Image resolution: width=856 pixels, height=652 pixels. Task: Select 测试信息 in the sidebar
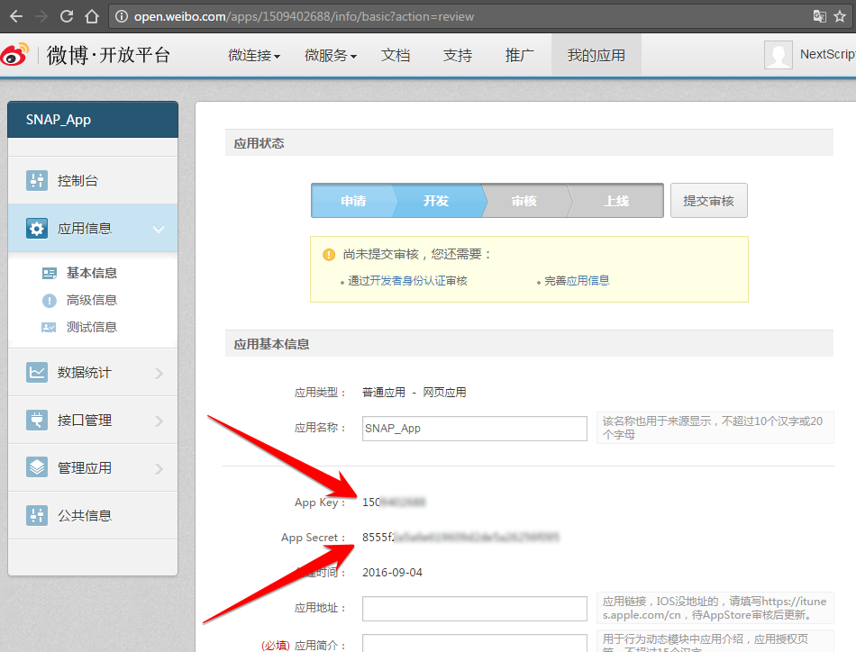pos(92,328)
